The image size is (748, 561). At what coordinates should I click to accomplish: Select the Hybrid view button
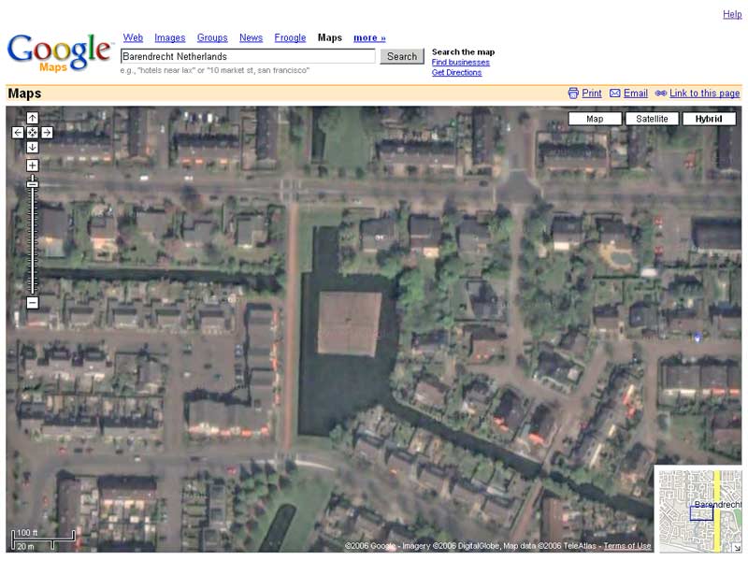click(709, 119)
